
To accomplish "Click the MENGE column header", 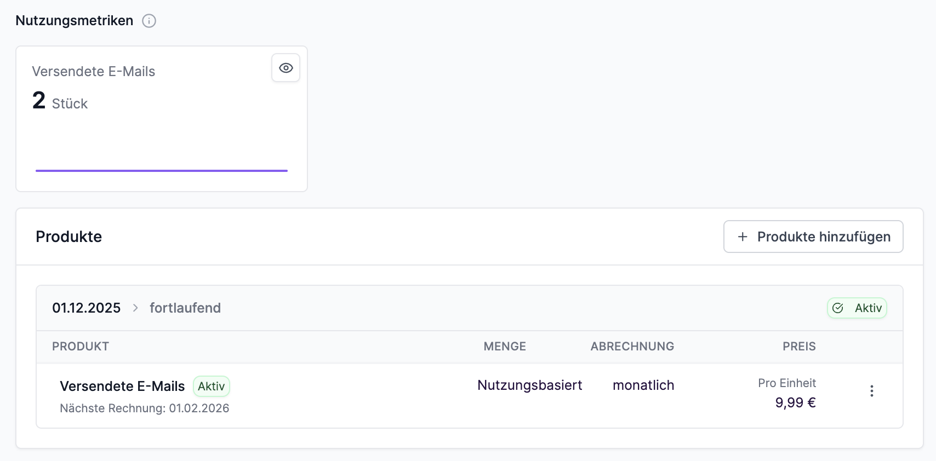I will [505, 346].
